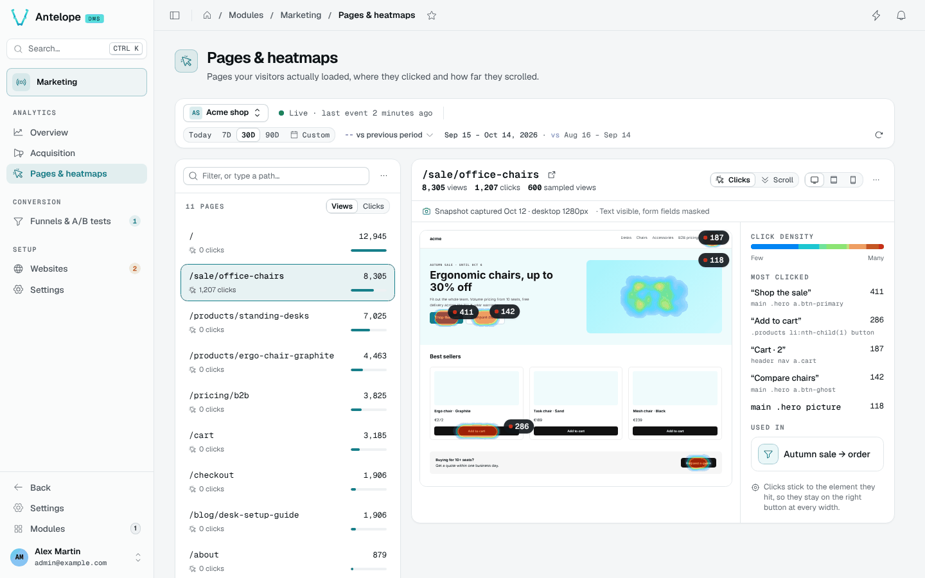The width and height of the screenshot is (925, 578).
Task: Open Acquisition in the sidebar
Action: 76,153
